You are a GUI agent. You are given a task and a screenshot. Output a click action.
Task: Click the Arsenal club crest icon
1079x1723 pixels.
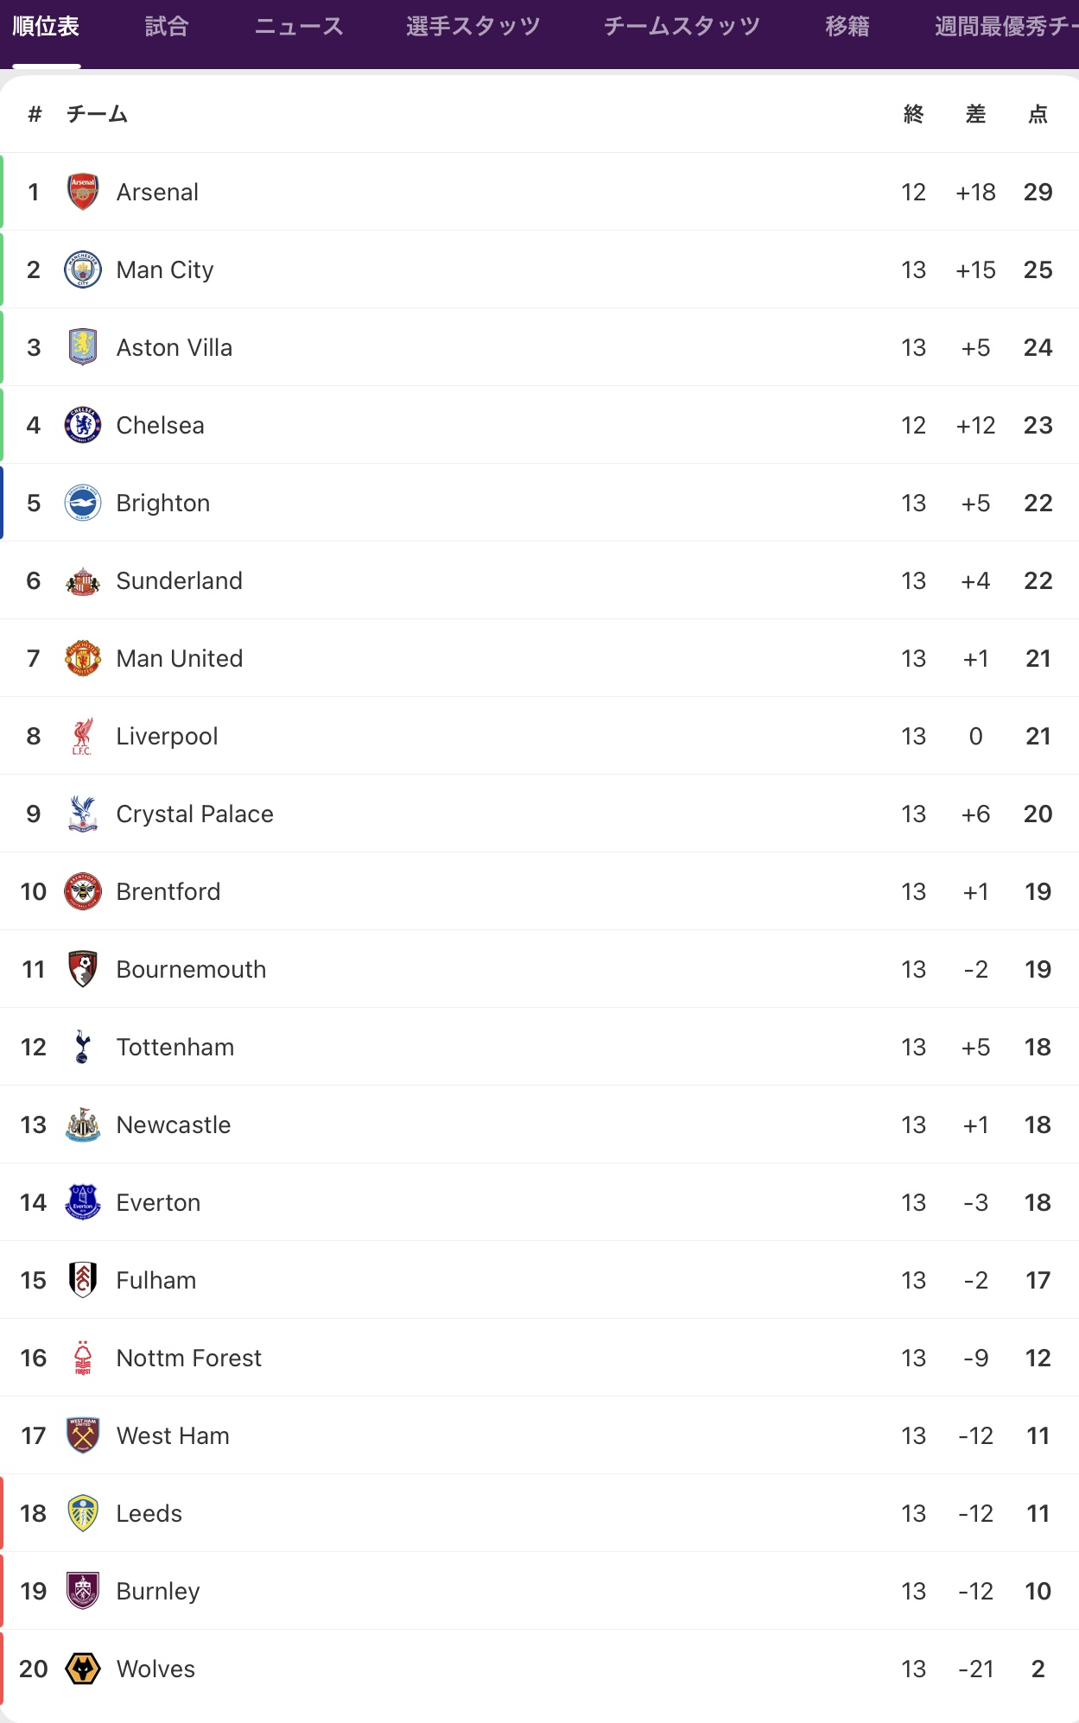[x=83, y=192]
